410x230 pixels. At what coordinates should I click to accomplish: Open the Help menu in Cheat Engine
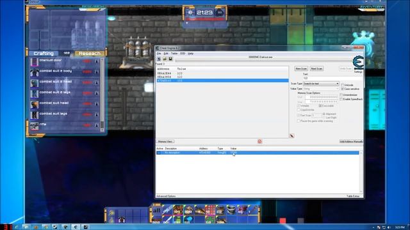coord(191,54)
